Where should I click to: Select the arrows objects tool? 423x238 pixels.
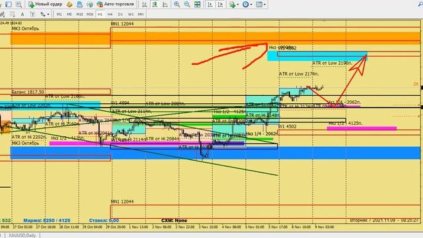[43, 15]
